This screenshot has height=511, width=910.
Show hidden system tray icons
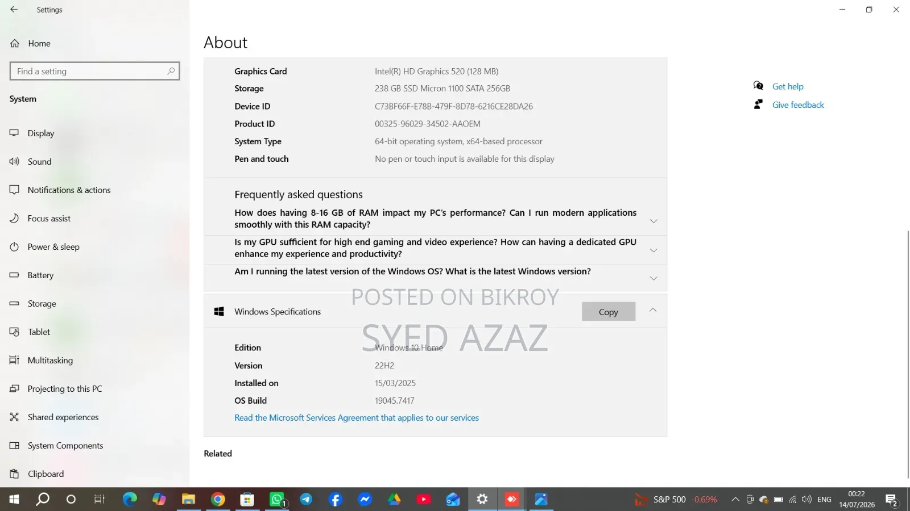click(x=735, y=500)
